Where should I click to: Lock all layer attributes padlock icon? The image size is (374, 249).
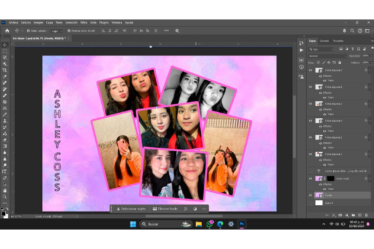[339, 62]
